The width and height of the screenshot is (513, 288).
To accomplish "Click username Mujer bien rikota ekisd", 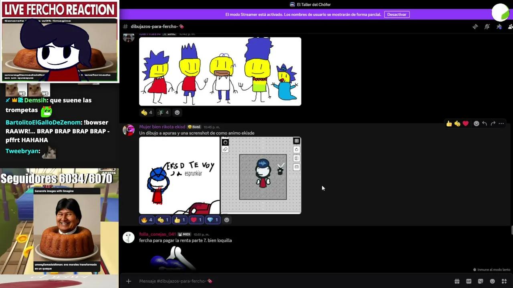I will point(162,127).
